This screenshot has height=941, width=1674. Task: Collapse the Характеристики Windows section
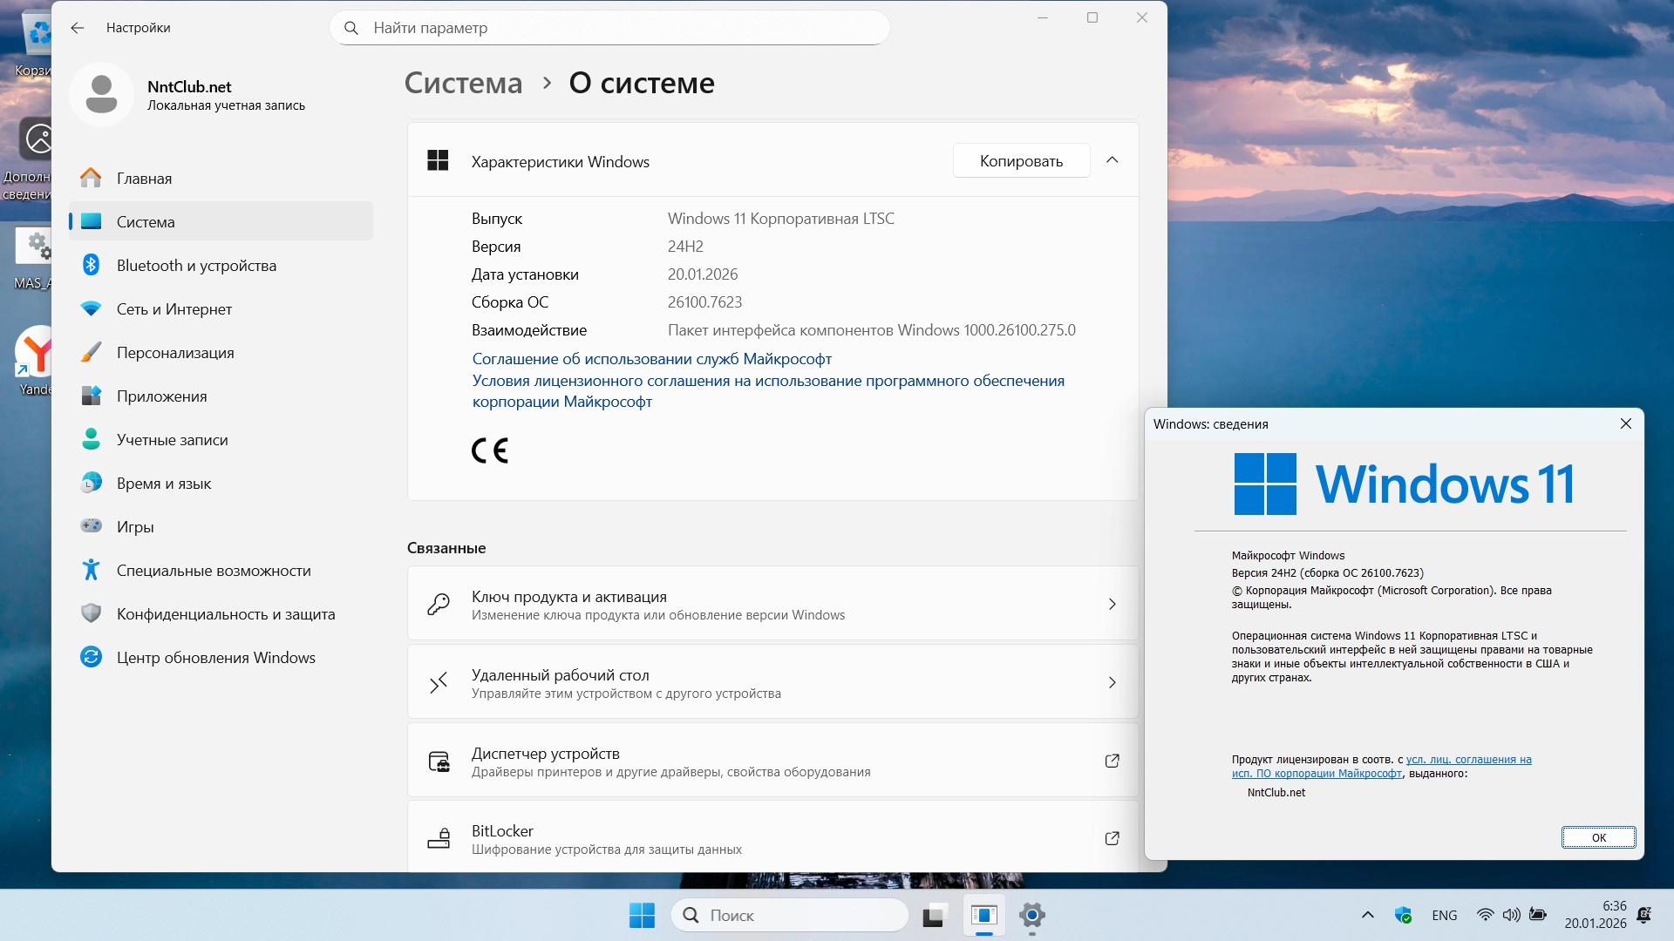pos(1112,160)
